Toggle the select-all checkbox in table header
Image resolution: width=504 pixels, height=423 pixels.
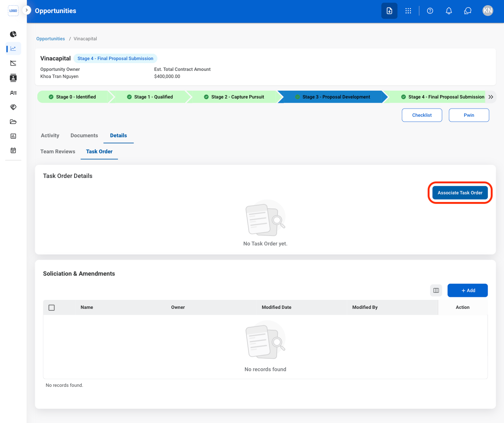[x=52, y=308]
